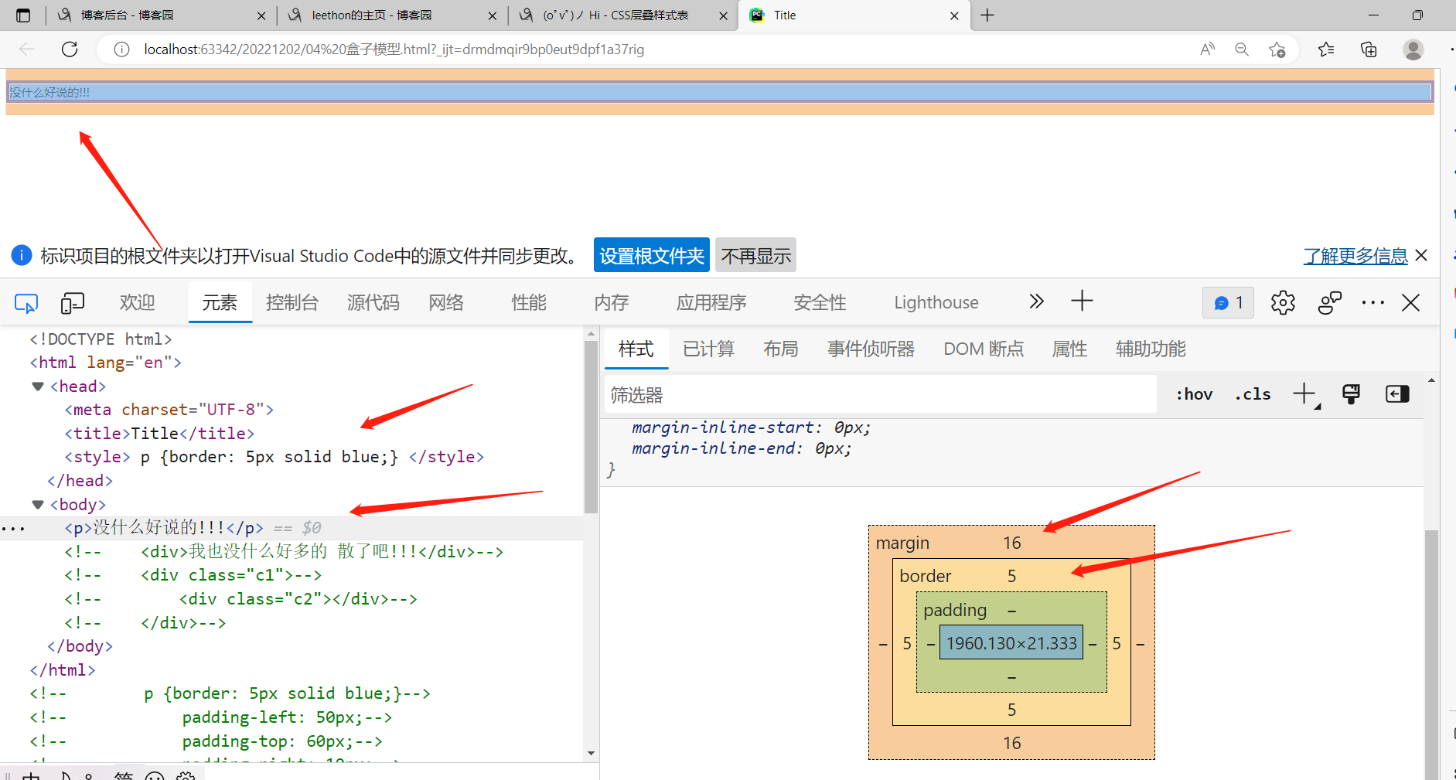Toggle the device emulation icon

click(72, 303)
